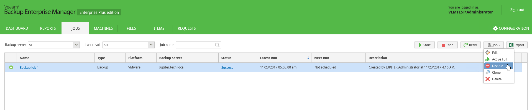Click the red Delete X icon
This screenshot has height=110, width=532.
tap(488, 79)
